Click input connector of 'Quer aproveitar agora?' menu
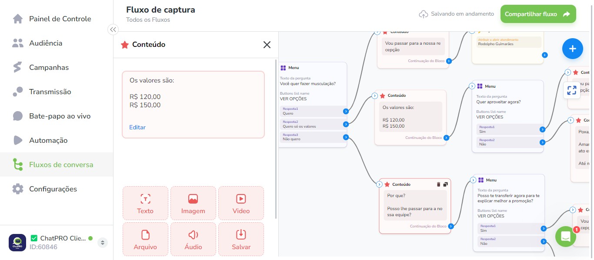The width and height of the screenshot is (594, 260). [472, 86]
